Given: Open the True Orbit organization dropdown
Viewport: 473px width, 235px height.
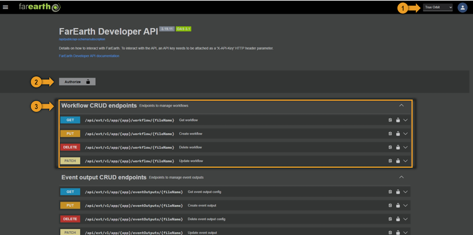Looking at the screenshot, I should pyautogui.click(x=438, y=7).
